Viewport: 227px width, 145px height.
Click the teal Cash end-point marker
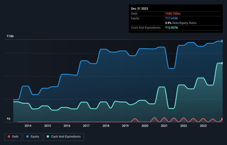coord(222,63)
